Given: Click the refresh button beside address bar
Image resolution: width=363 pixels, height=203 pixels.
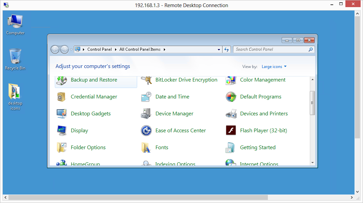Looking at the screenshot, I should [227, 49].
